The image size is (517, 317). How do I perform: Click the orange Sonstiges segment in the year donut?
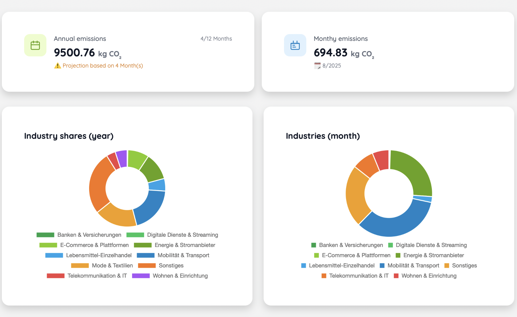98,183
